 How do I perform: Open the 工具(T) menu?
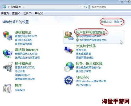[x=28, y=13]
